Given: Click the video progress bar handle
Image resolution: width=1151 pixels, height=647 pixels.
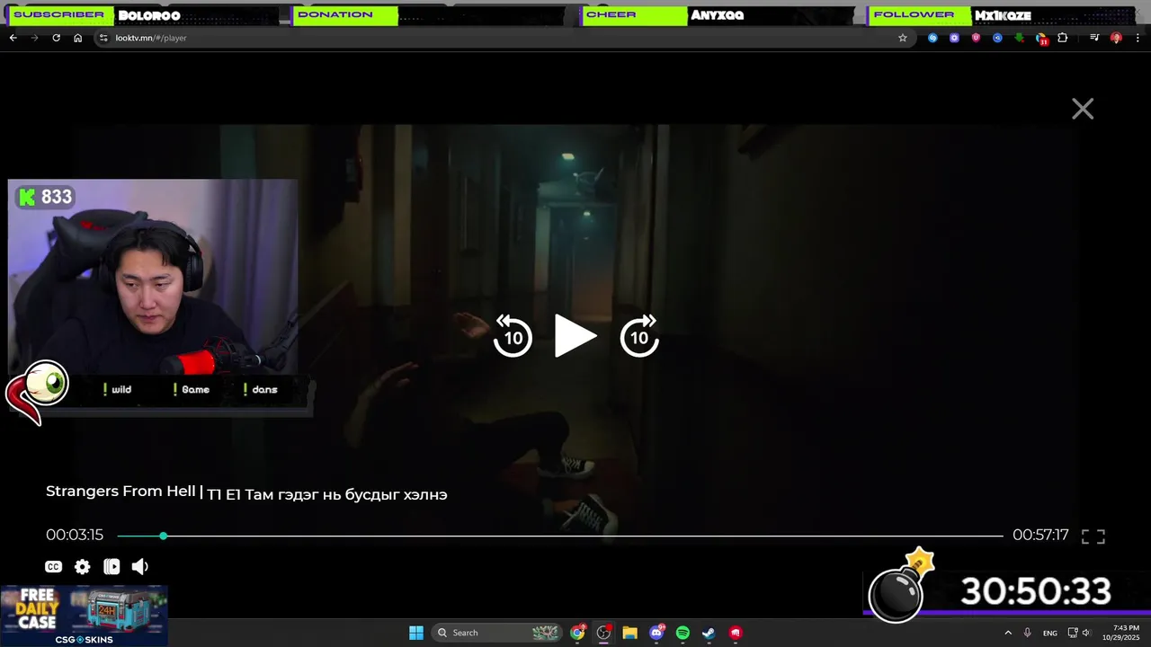Looking at the screenshot, I should click(x=163, y=536).
